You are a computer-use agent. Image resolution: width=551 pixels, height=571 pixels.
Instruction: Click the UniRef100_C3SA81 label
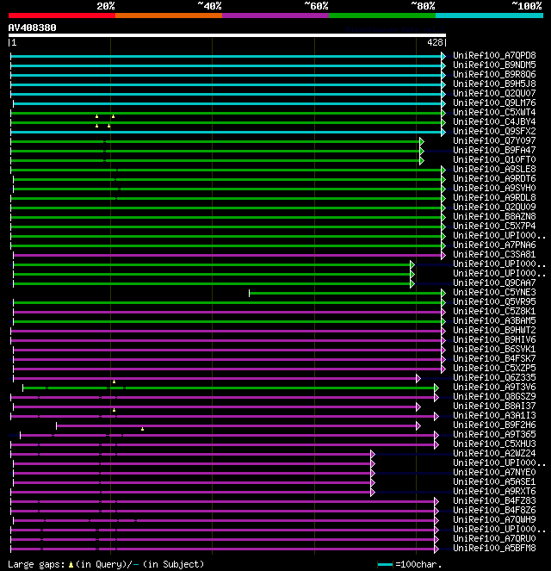click(494, 255)
